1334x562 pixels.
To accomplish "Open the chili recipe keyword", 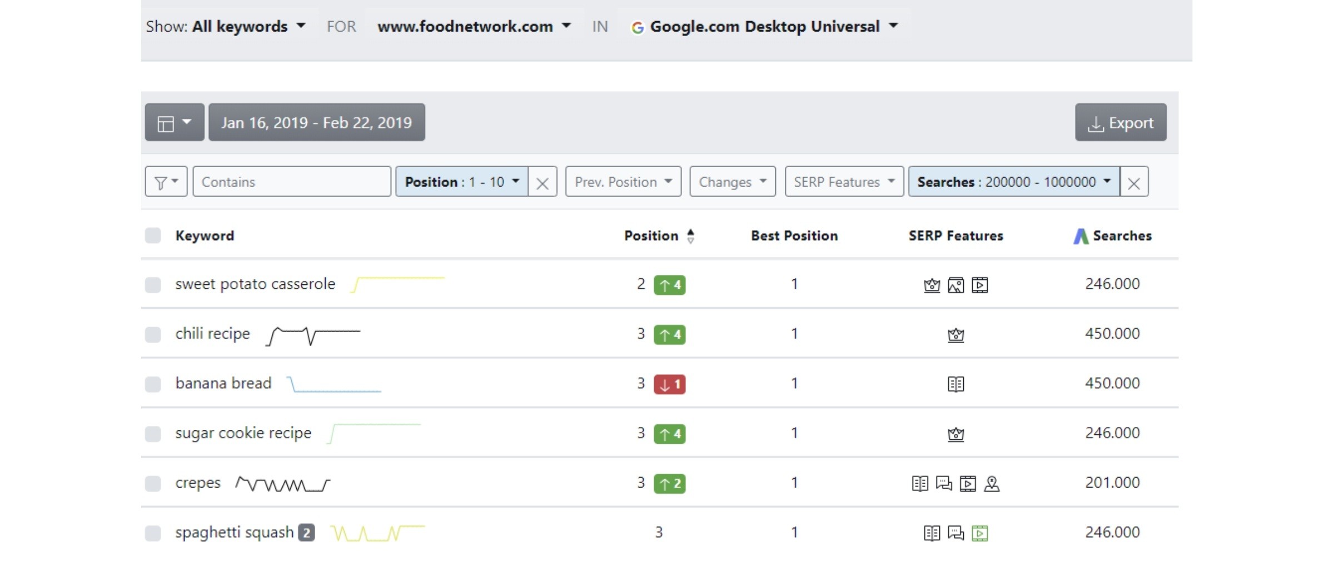I will point(212,333).
